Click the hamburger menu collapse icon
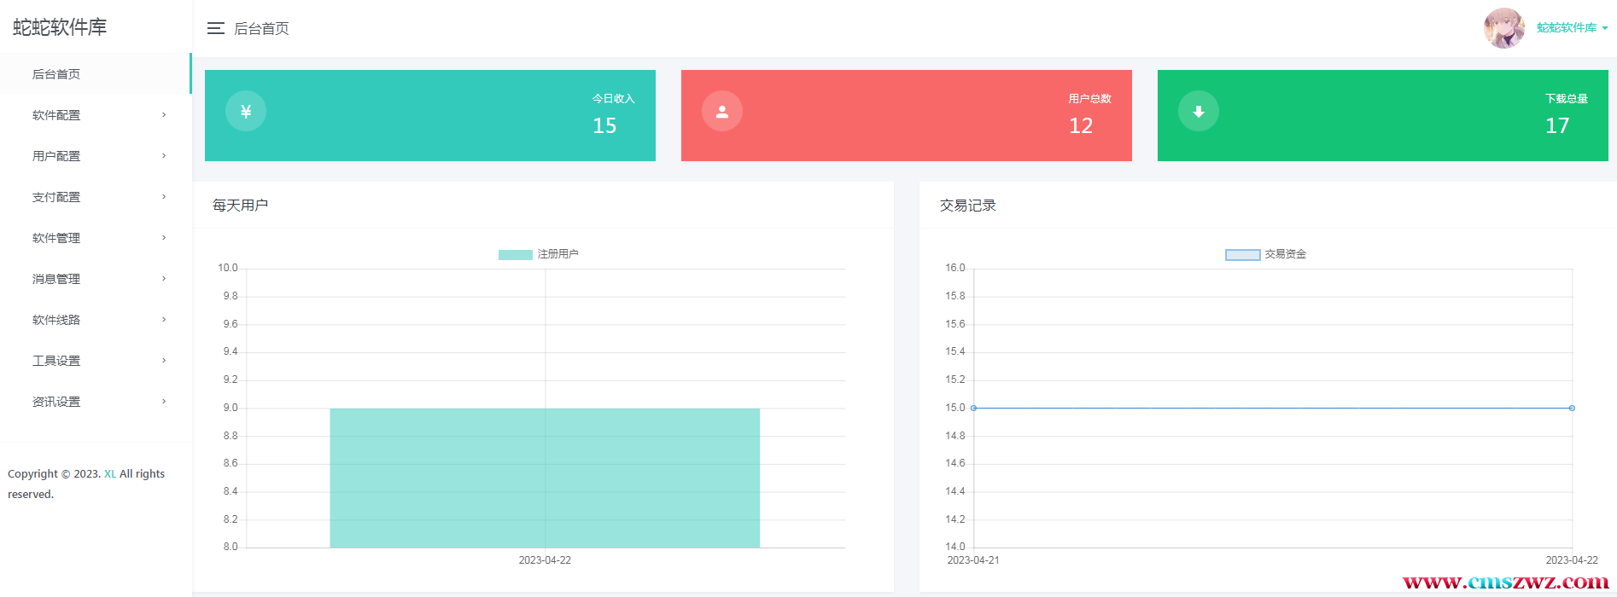Screen dimensions: 1617x597 (215, 29)
